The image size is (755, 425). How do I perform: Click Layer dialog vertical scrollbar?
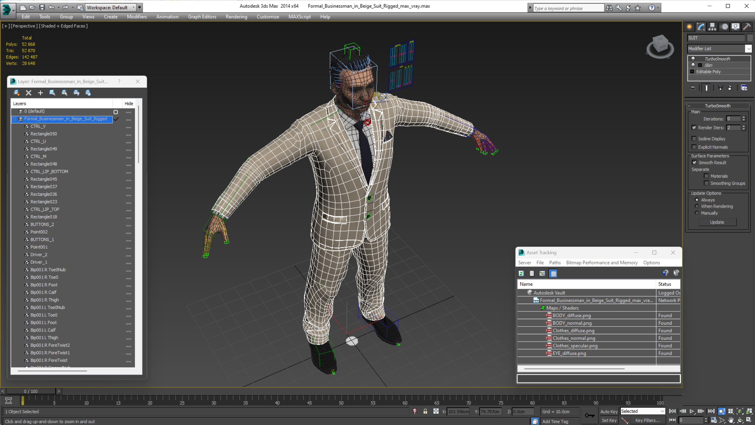[x=138, y=134]
